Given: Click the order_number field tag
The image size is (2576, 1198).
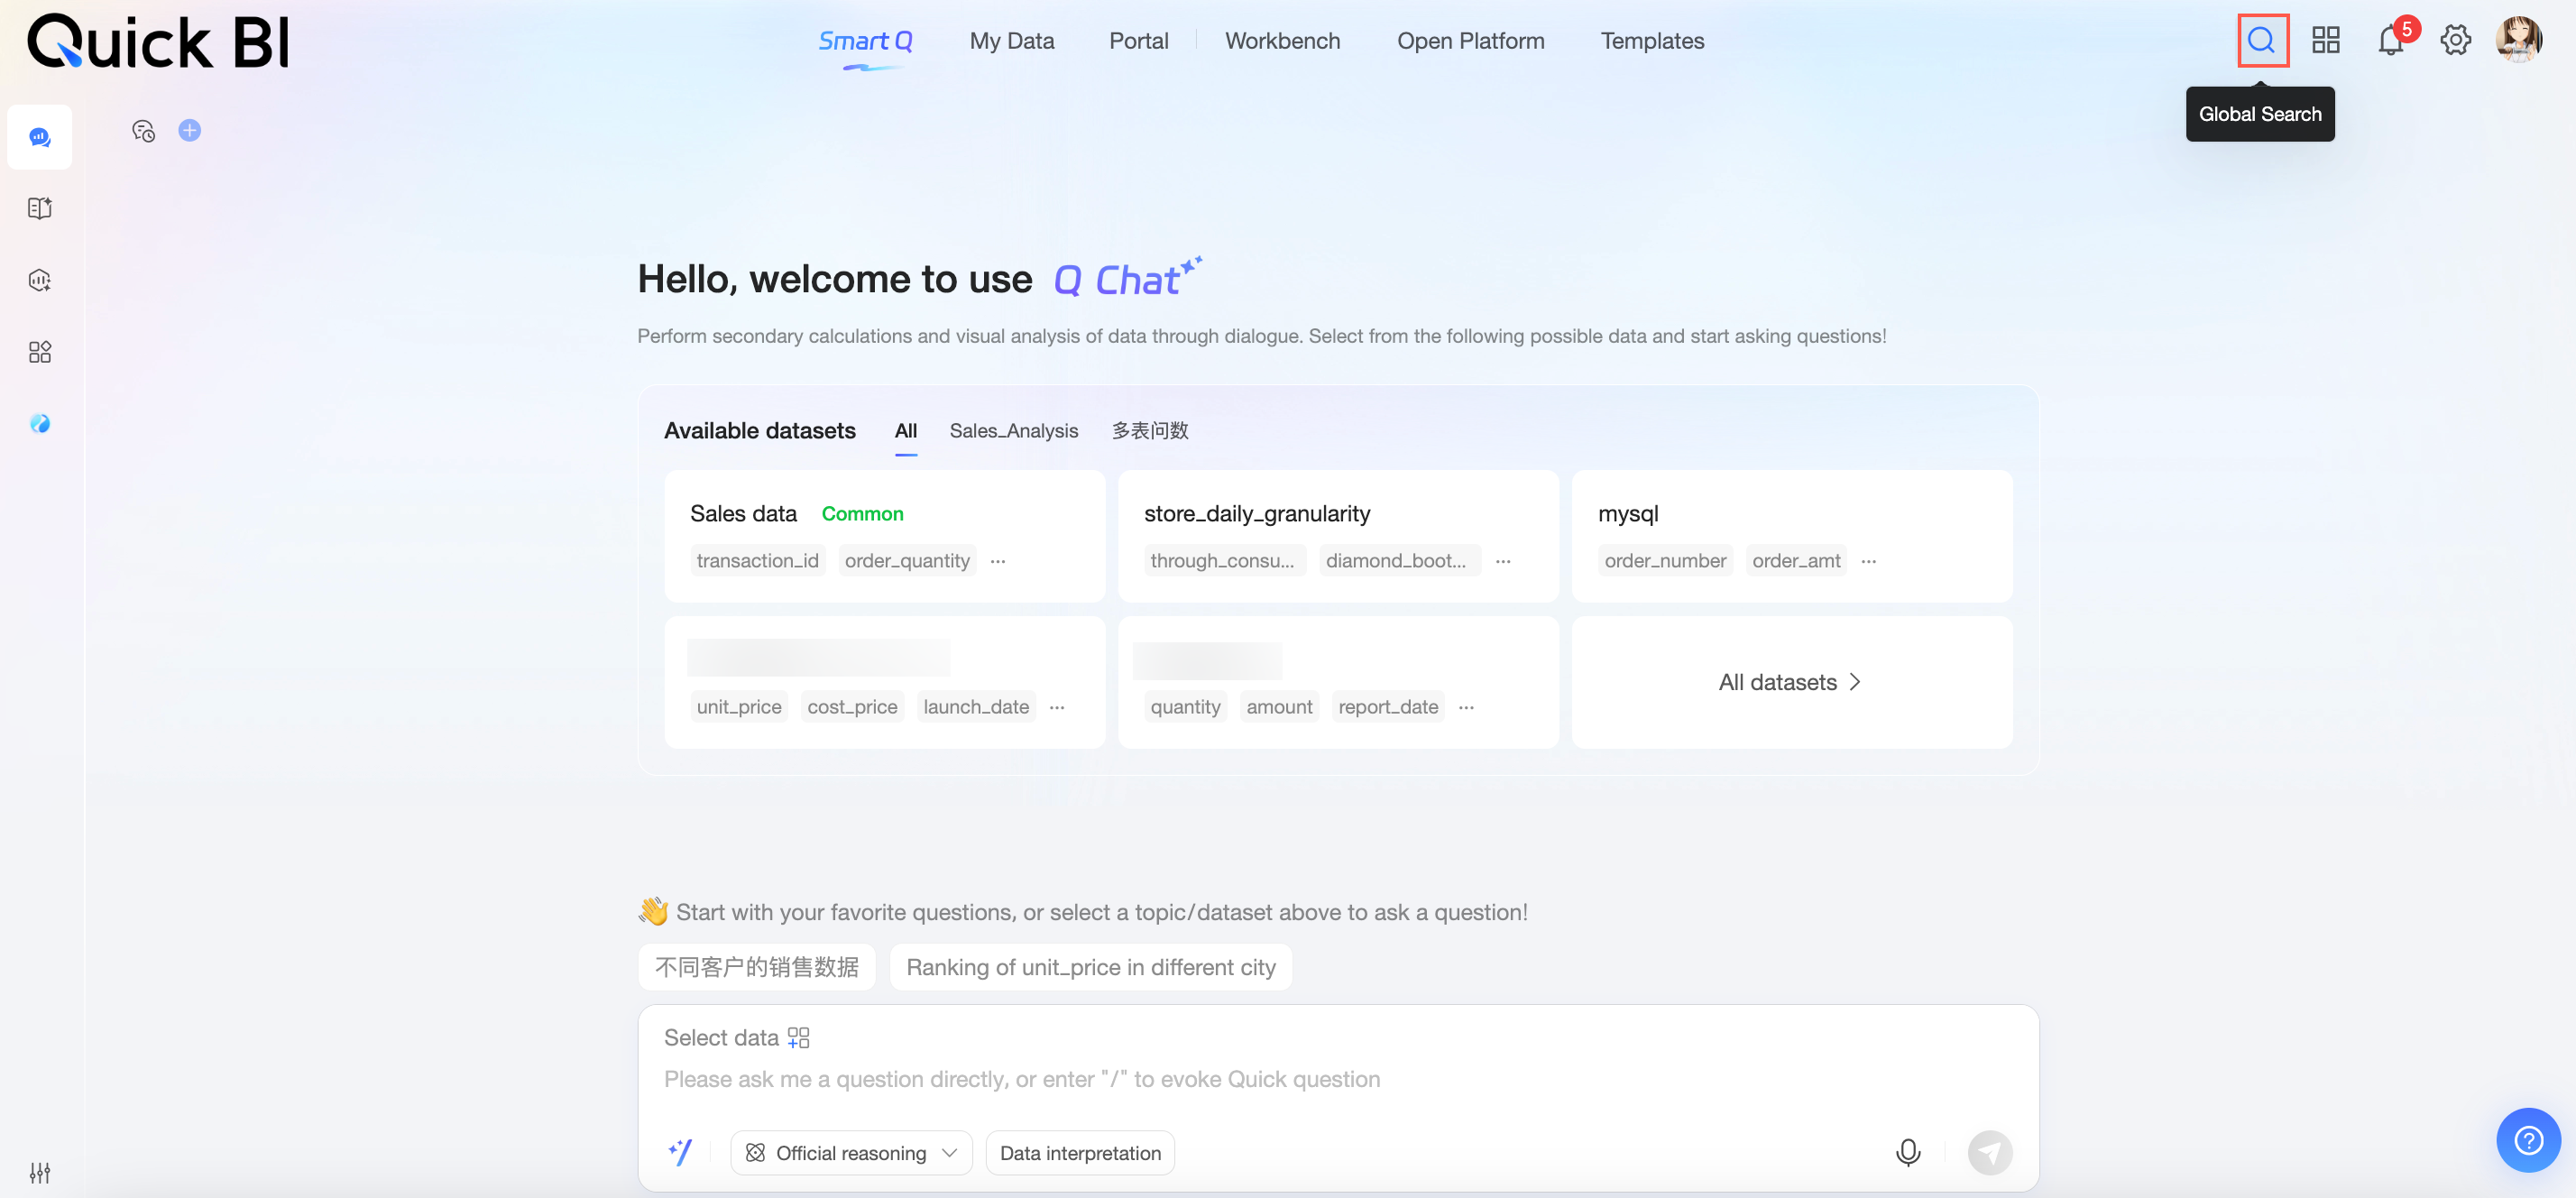Looking at the screenshot, I should pyautogui.click(x=1665, y=561).
